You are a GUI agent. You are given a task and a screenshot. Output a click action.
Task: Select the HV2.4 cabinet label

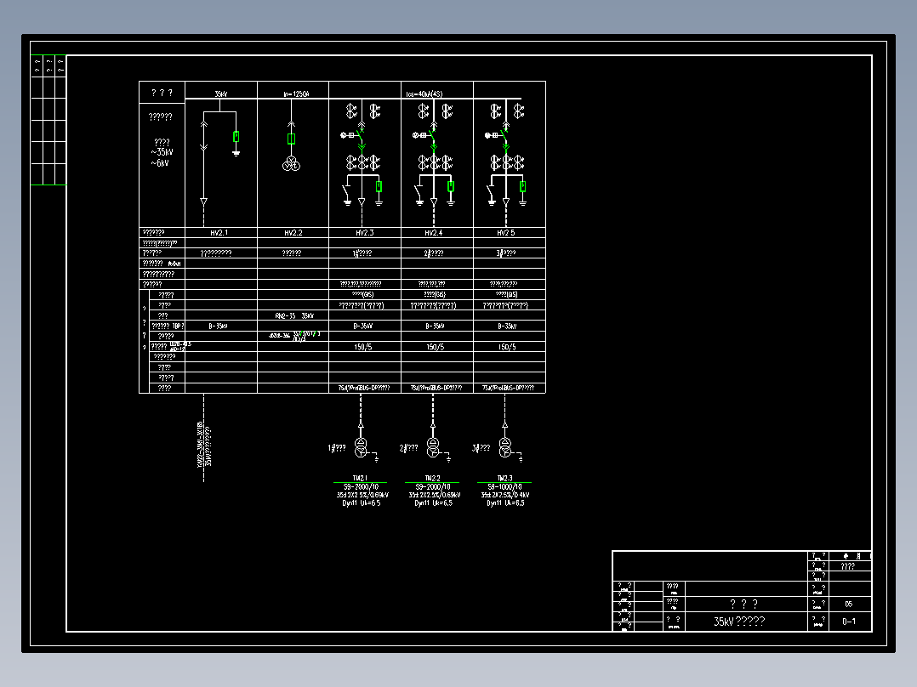click(x=433, y=233)
